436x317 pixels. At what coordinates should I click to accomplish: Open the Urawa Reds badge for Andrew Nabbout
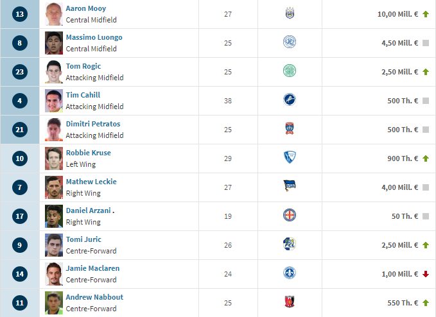pos(290,302)
